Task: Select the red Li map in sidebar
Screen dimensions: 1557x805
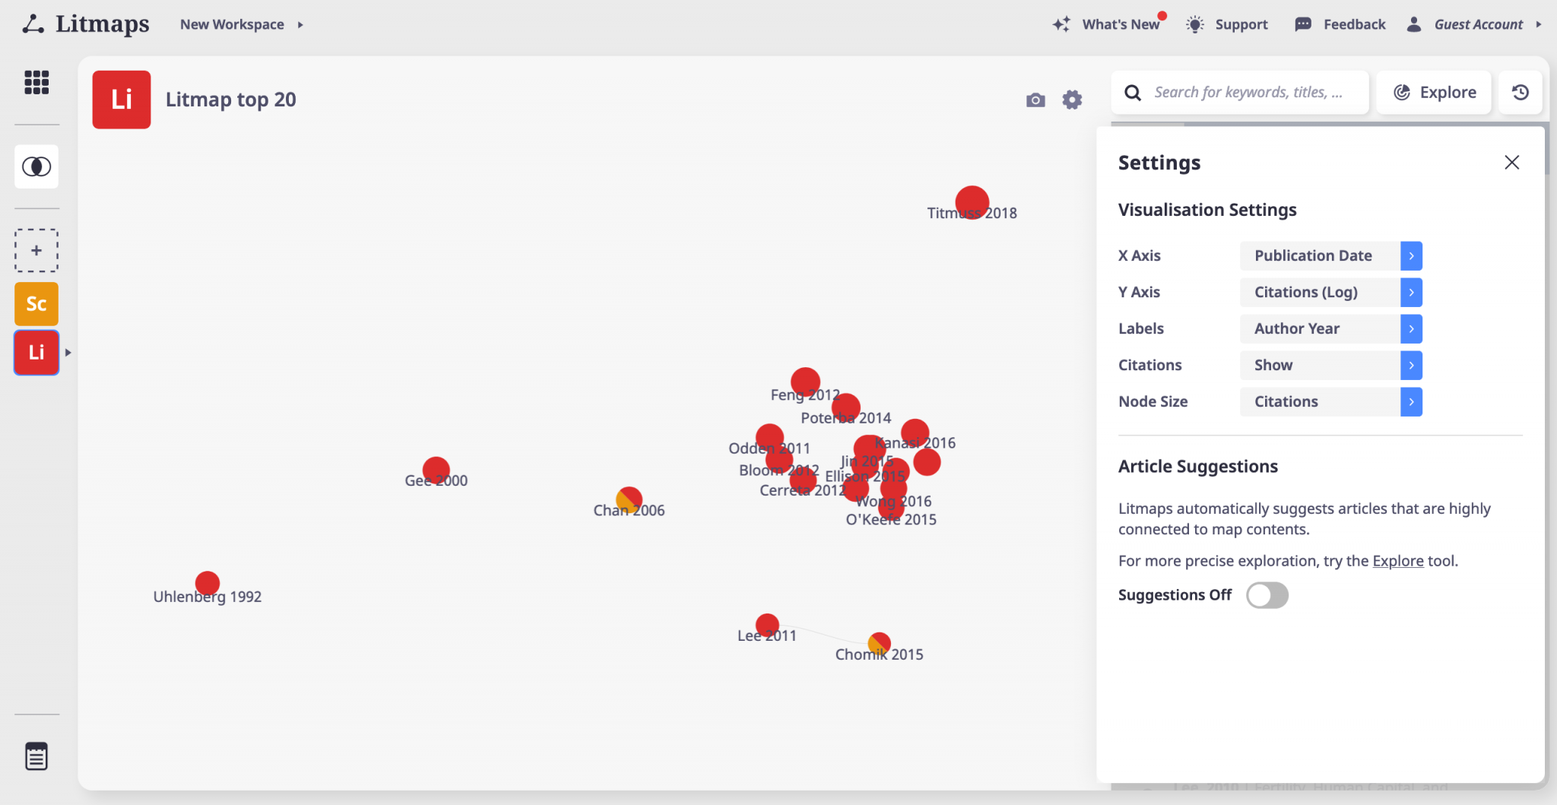Action: tap(36, 352)
